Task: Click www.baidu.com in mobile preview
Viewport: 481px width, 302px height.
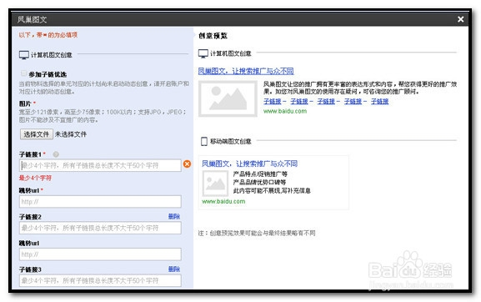Action: pos(223,201)
